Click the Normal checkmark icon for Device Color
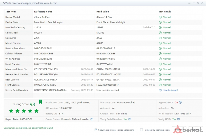The width and height of the screenshot is (206, 136). pos(160,22)
